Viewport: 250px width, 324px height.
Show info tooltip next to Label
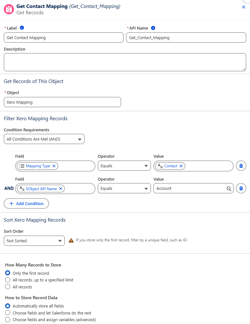coord(22,28)
